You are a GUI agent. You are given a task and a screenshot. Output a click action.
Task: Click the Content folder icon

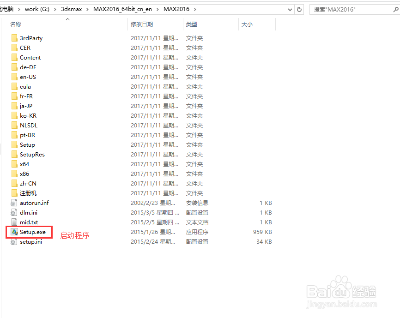click(x=14, y=57)
